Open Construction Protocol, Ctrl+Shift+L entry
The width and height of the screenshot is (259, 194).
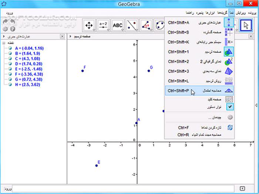(x=199, y=81)
